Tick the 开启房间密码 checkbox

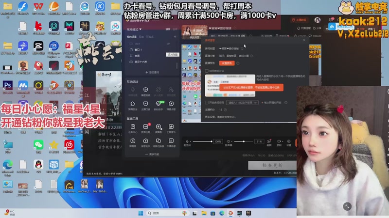206,103
